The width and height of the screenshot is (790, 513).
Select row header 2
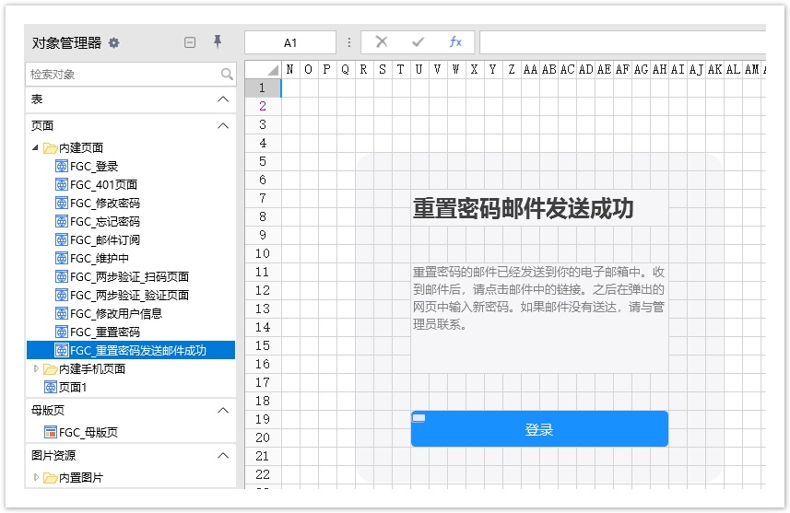tap(263, 106)
